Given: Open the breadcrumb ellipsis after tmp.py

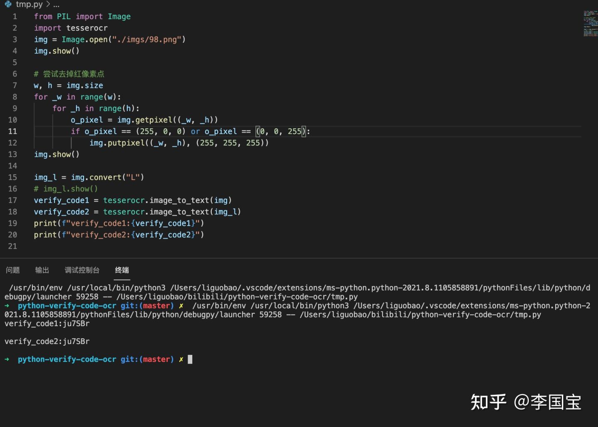Looking at the screenshot, I should [x=56, y=5].
